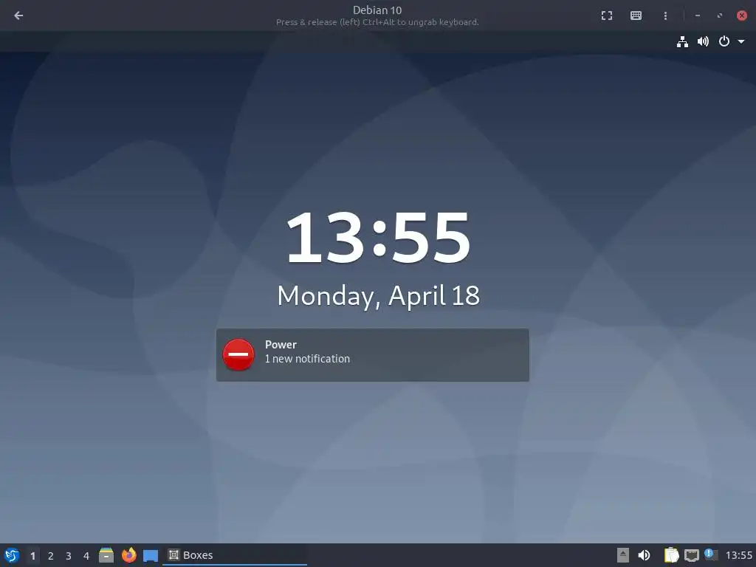
Task: Open the update notifier tray icon
Action: coord(711,554)
